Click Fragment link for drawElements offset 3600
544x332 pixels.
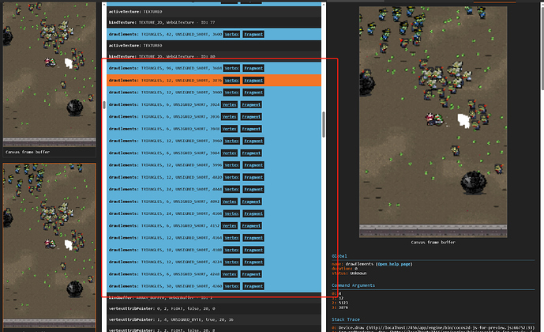click(x=253, y=34)
